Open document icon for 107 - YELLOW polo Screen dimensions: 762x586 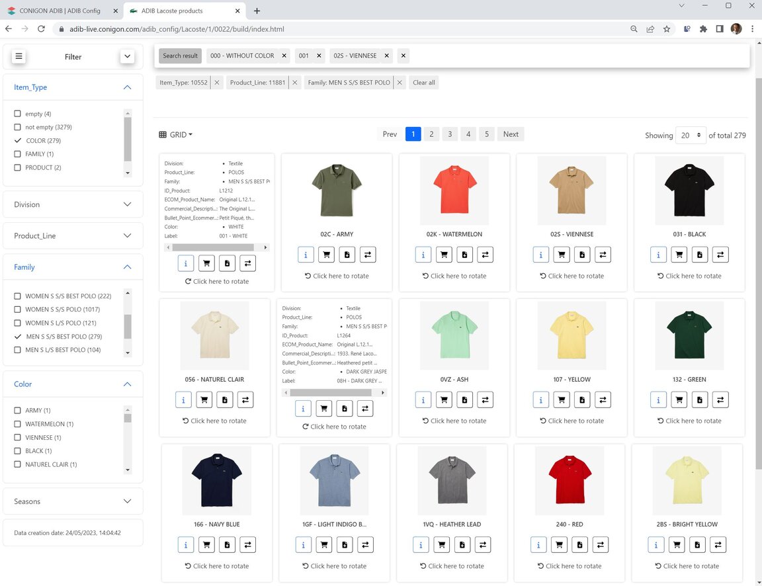tap(581, 400)
